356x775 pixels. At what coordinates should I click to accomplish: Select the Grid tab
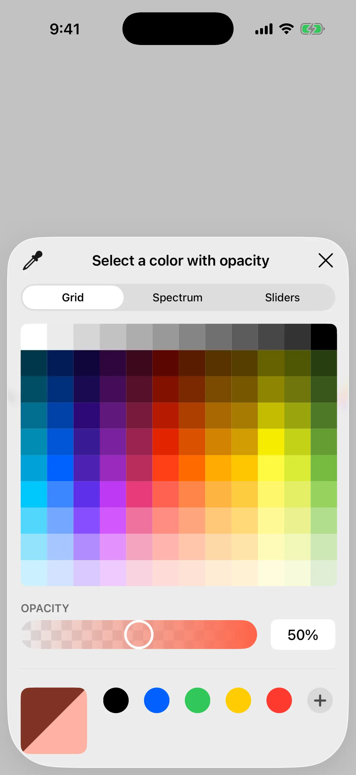pos(73,297)
